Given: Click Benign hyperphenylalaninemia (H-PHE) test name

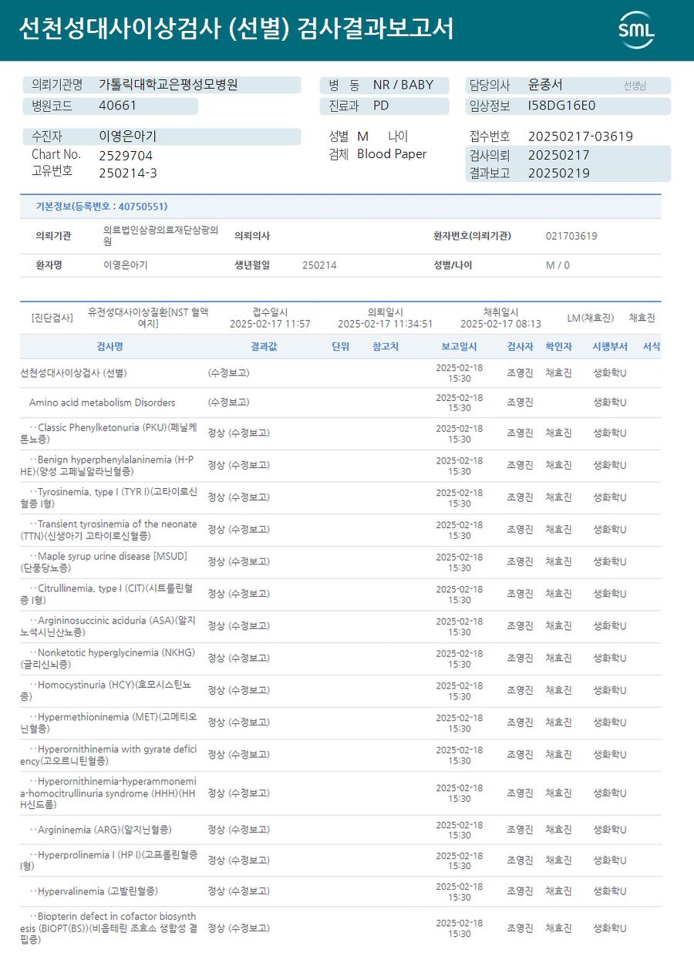Looking at the screenshot, I should (107, 465).
